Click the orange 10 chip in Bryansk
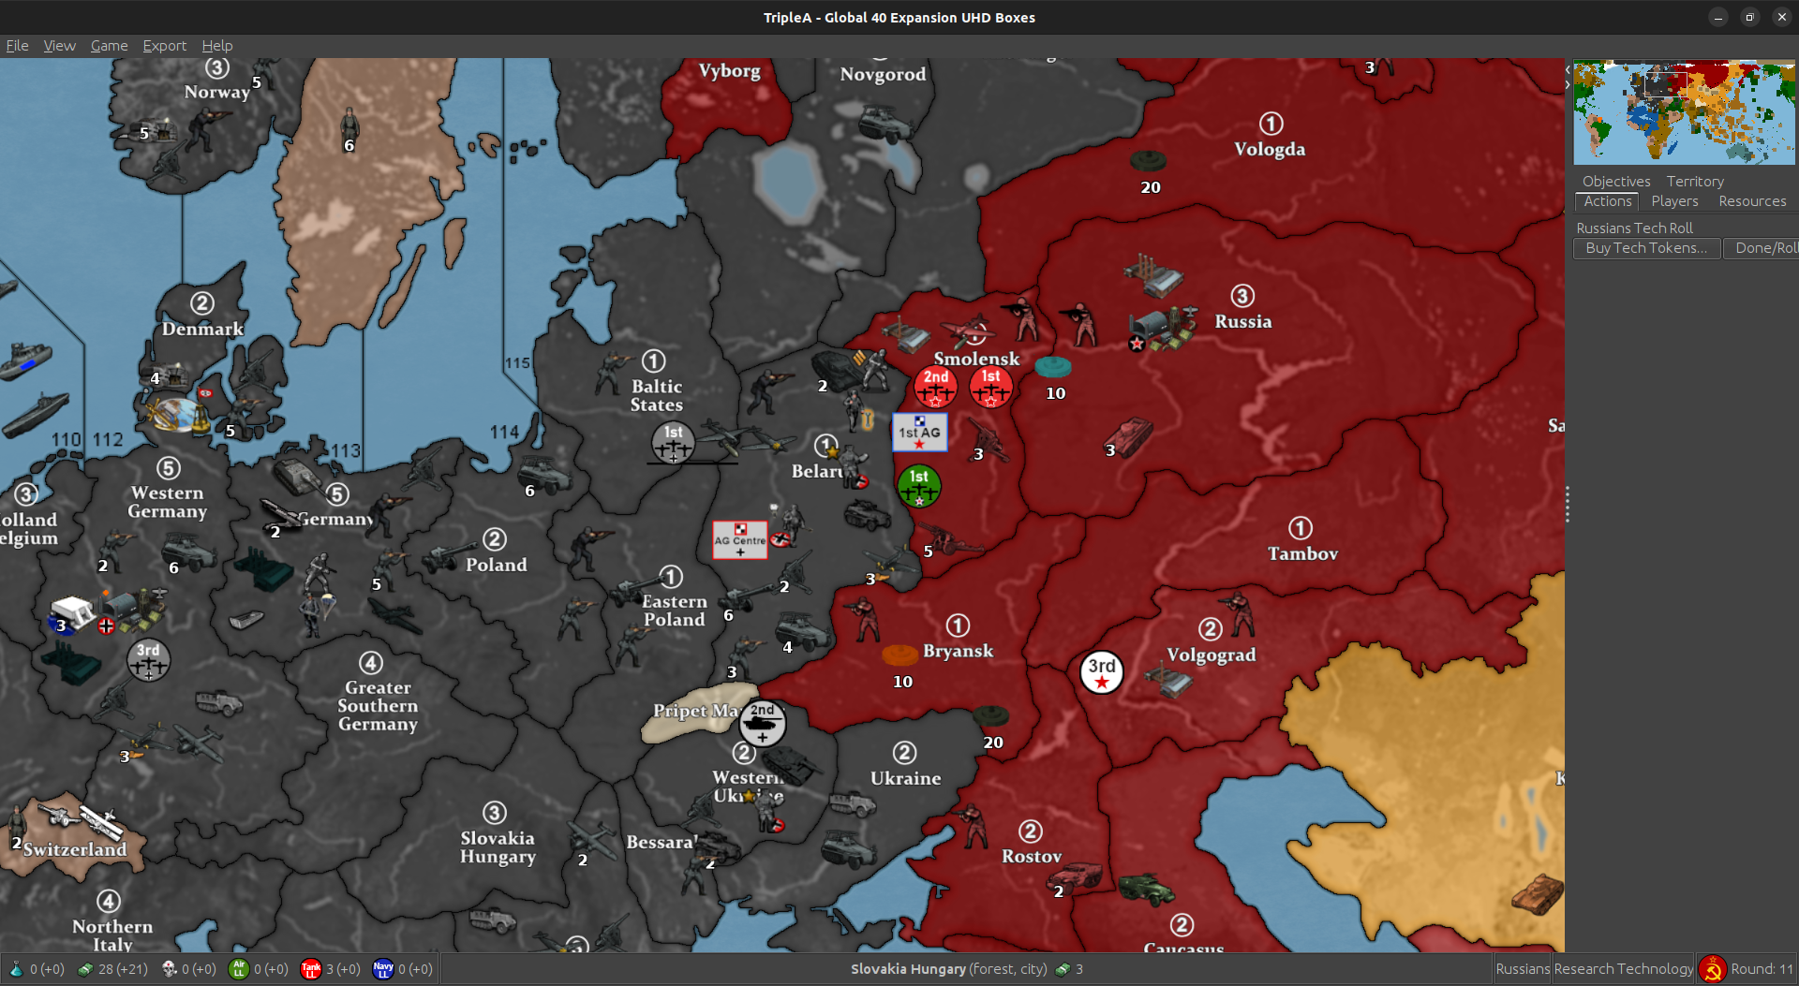The height and width of the screenshot is (986, 1799). (x=900, y=655)
